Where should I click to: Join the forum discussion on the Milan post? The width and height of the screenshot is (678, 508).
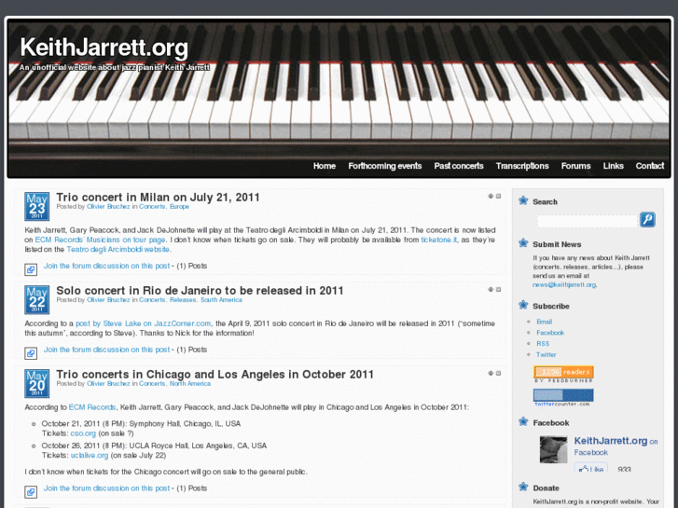107,266
